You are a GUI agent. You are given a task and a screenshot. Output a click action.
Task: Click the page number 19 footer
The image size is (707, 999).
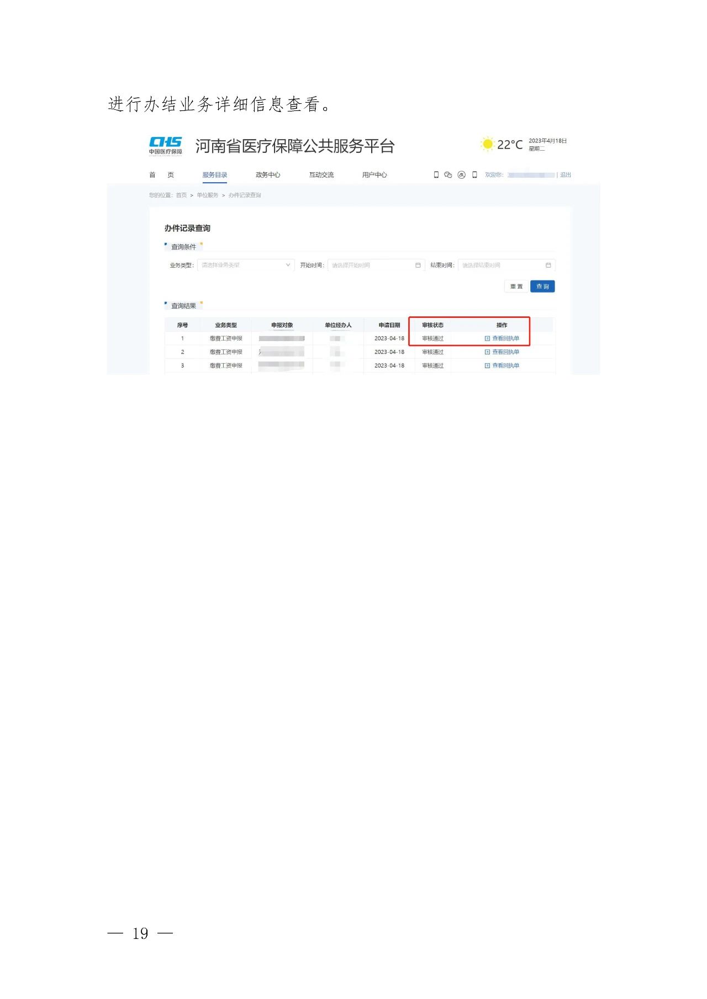click(x=140, y=933)
